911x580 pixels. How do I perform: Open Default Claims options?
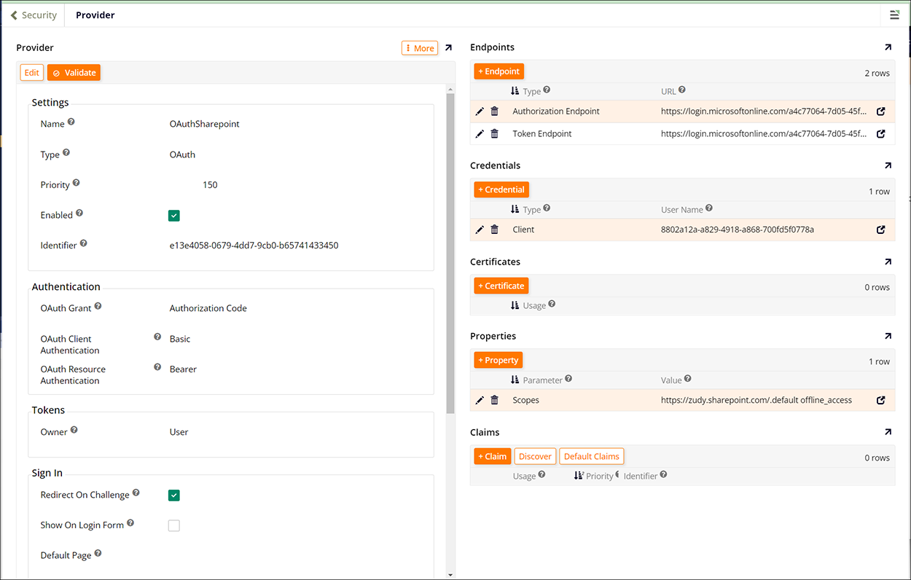(x=591, y=455)
